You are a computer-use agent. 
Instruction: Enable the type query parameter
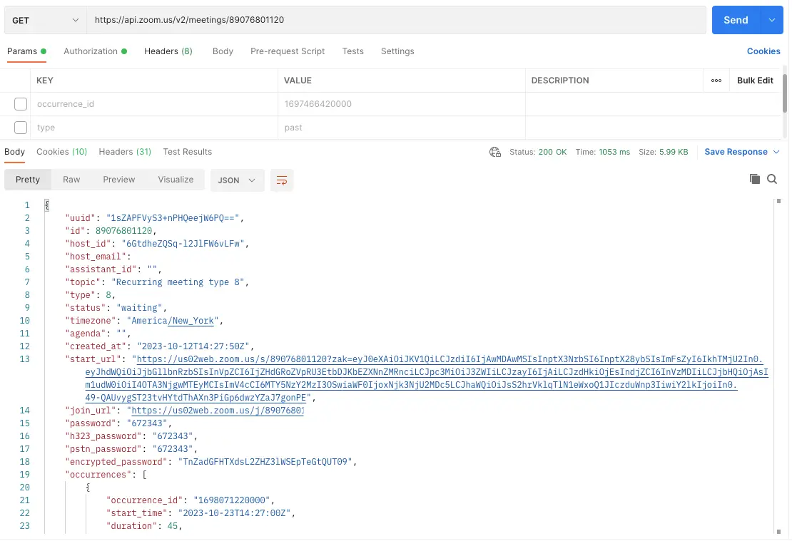tap(21, 127)
